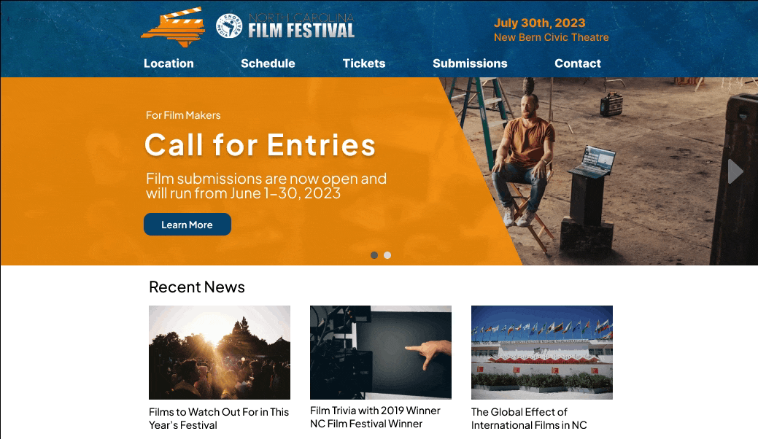Click the Call for Entries headline
The height and width of the screenshot is (439, 758).
260,145
